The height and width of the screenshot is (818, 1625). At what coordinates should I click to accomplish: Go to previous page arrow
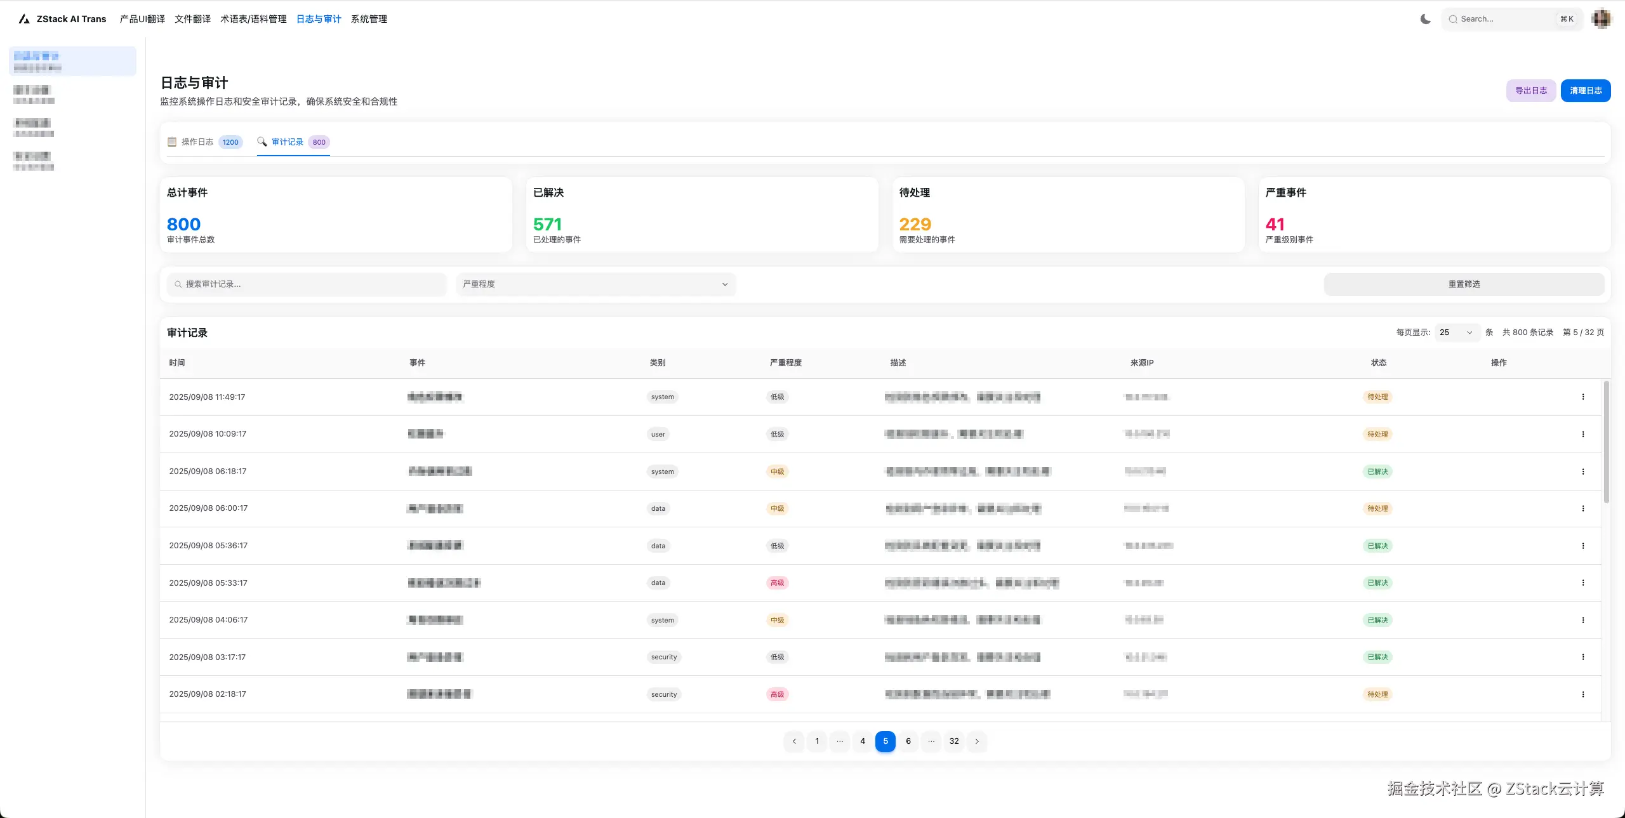[x=794, y=741]
